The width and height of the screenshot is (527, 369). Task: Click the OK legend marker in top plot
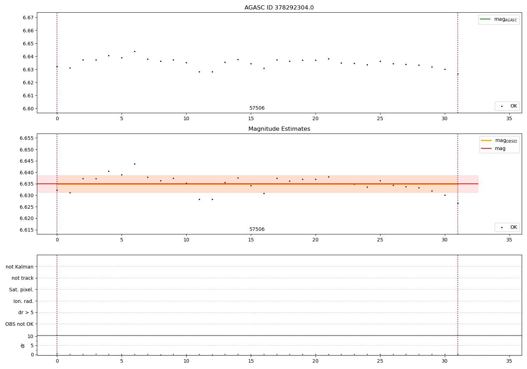(502, 106)
